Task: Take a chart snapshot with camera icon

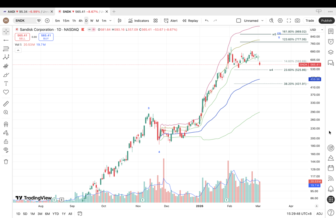Action: (x=297, y=21)
